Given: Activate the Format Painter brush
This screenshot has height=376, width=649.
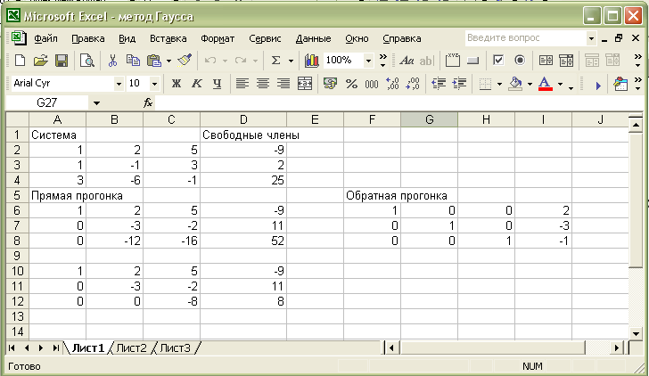Looking at the screenshot, I should (x=185, y=61).
